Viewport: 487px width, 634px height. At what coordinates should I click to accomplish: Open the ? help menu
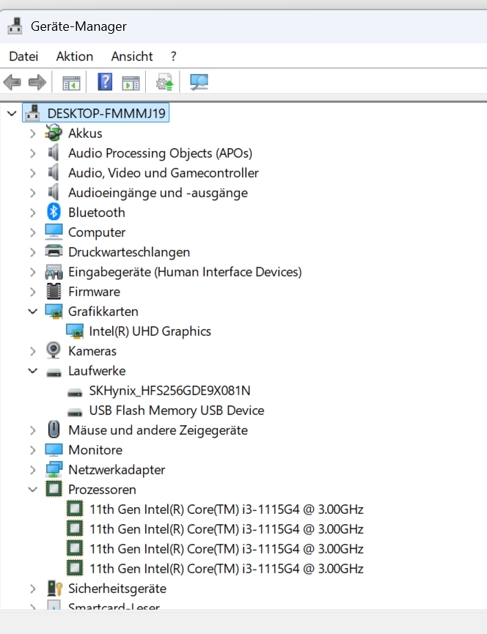[174, 56]
